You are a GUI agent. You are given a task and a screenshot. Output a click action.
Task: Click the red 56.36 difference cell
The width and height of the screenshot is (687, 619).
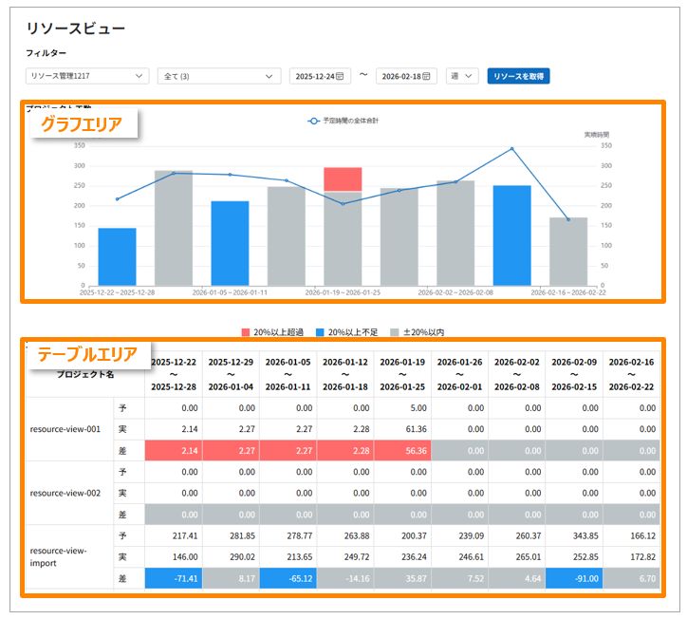coord(402,451)
